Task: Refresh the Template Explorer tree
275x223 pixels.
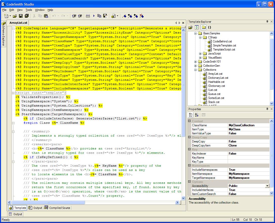Action: click(x=197, y=28)
